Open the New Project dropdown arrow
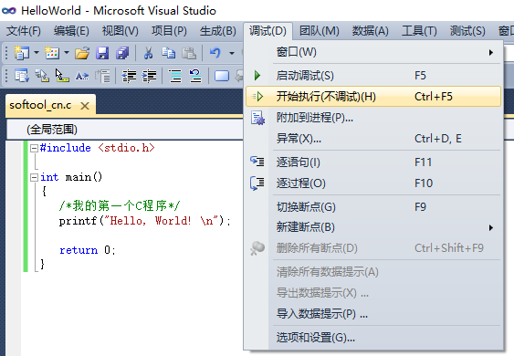Viewport: 514px width, 356px height. click(x=37, y=53)
